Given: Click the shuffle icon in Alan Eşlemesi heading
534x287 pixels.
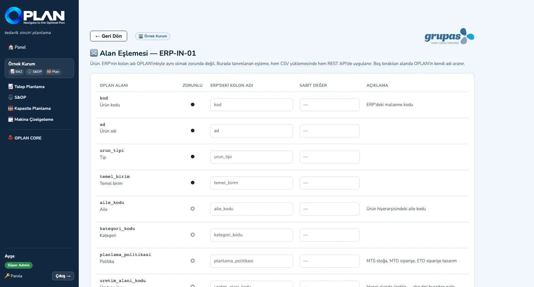Looking at the screenshot, I should (94, 53).
